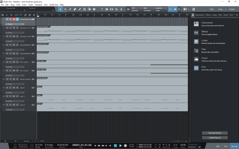This screenshot has width=239, height=149.
Task: Open the Bars Timebase dropdown
Action: [149, 8]
